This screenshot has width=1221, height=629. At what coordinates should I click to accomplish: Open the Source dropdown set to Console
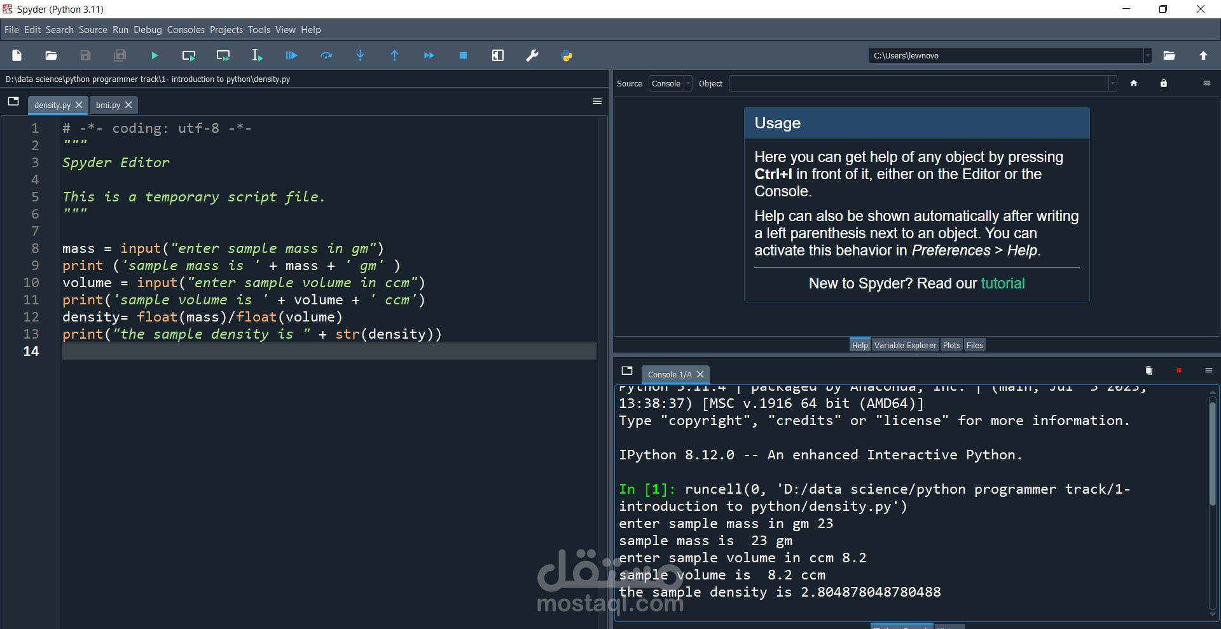coord(670,83)
